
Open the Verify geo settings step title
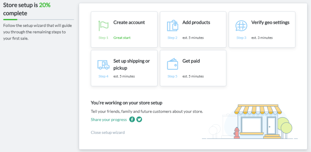point(270,22)
